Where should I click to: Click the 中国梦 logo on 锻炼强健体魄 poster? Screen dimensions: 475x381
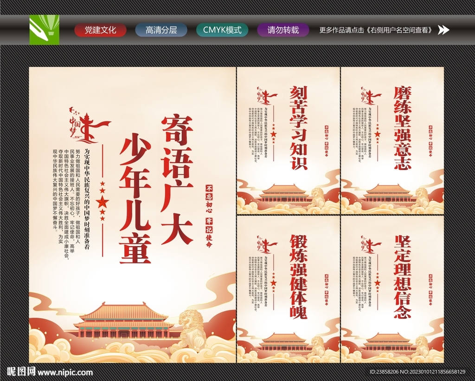(x=267, y=244)
